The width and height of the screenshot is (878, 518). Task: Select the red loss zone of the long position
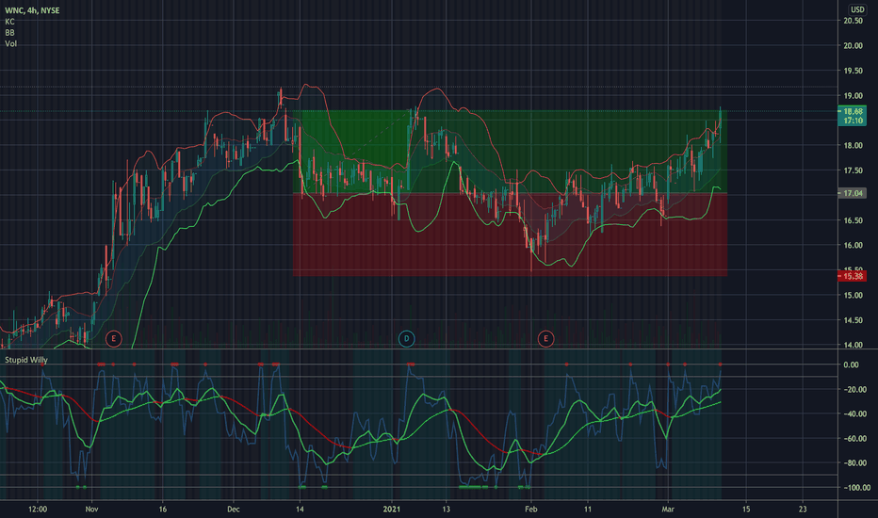[510, 235]
